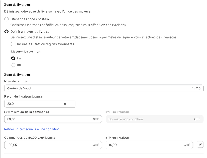Click the disabled 'Soumis à une condition' field
This screenshot has width=207, height=158.
click(149, 119)
